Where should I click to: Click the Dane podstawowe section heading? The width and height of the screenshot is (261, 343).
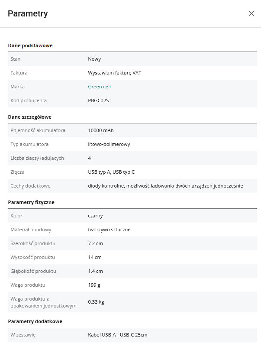pos(30,45)
